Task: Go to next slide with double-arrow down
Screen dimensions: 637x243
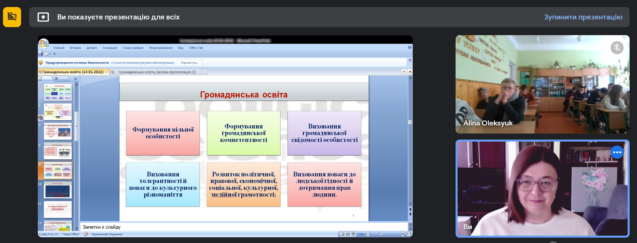Action: pyautogui.click(x=410, y=214)
